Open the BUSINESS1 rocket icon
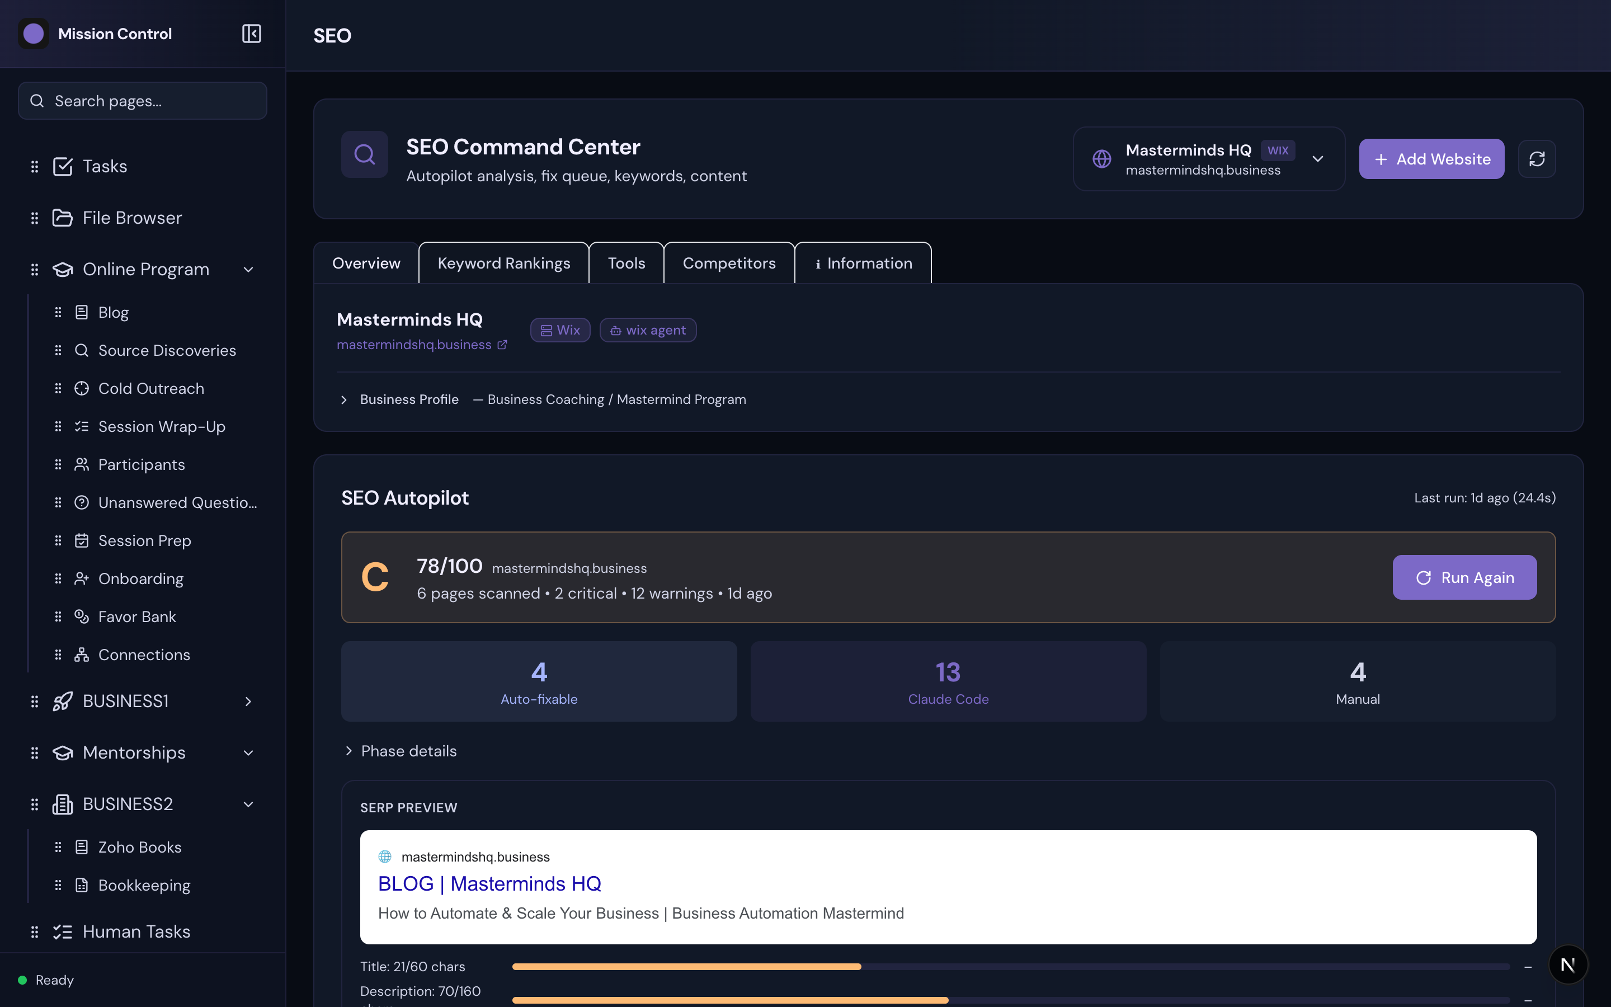 (x=63, y=700)
